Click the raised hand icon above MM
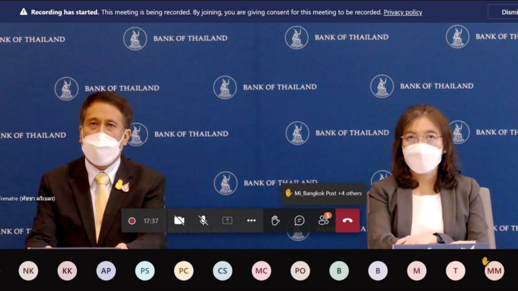 click(x=485, y=261)
